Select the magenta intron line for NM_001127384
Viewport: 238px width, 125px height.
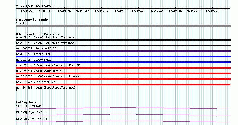[123, 115]
